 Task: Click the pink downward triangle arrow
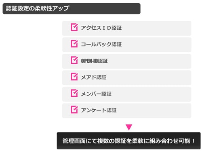tap(129, 127)
